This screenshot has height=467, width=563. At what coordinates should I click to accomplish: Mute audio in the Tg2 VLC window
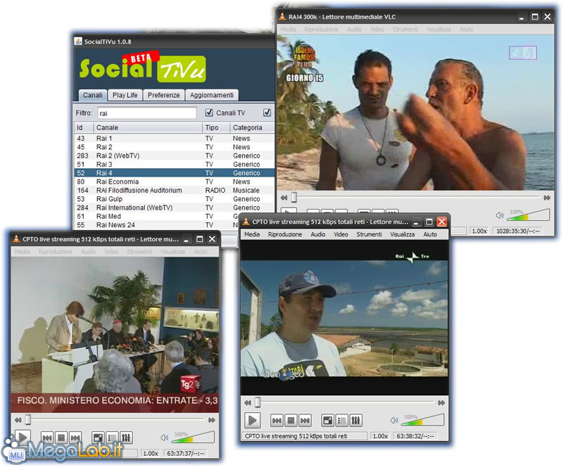pyautogui.click(x=165, y=437)
